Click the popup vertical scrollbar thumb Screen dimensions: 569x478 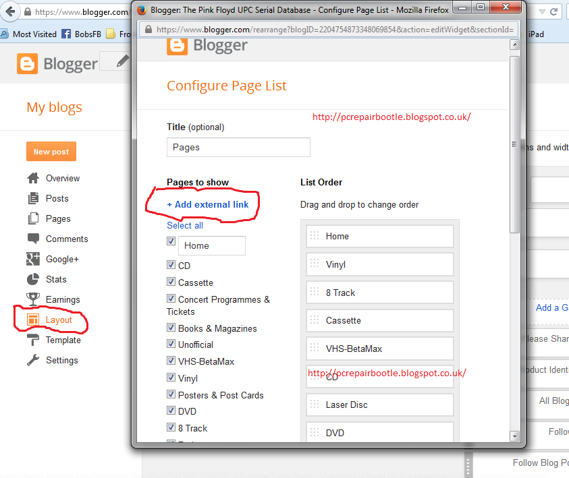tap(514, 144)
